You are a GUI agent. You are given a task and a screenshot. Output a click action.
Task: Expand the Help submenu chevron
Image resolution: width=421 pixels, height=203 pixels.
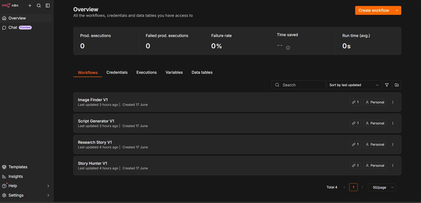point(48,186)
